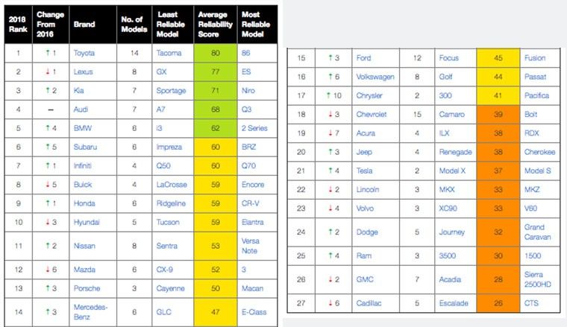Click the red down arrow beside Mazda

pos(47,270)
